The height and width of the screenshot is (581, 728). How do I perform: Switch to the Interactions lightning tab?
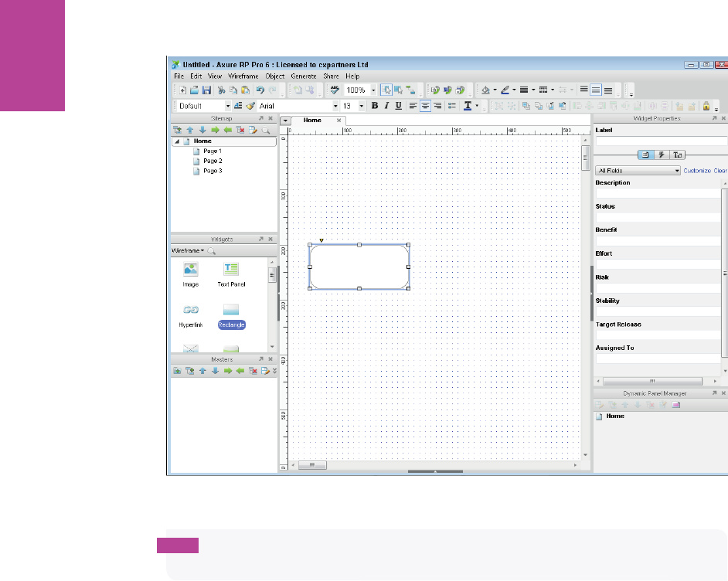tap(661, 155)
